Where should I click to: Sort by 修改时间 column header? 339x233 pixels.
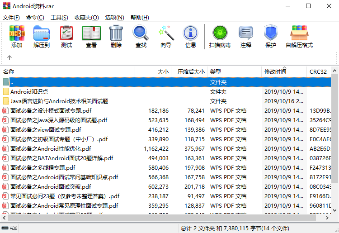[284, 71]
